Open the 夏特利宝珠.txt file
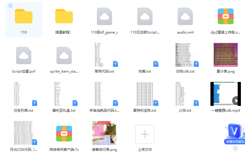Viewport: 245px width, 161px height. click(145, 94)
